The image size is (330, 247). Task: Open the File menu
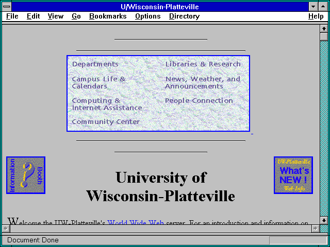point(12,16)
